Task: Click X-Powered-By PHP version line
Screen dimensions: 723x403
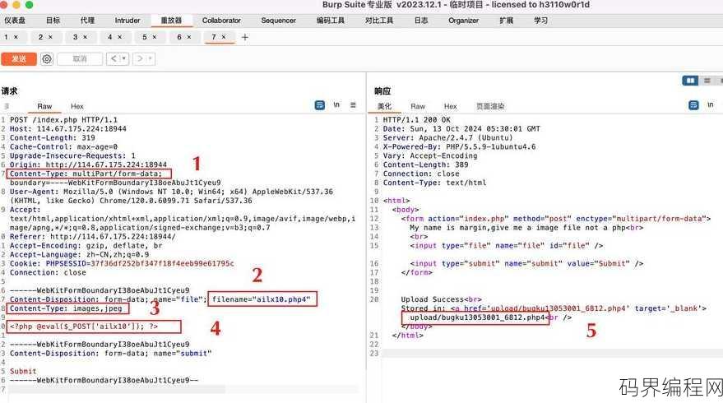Action: click(x=459, y=146)
